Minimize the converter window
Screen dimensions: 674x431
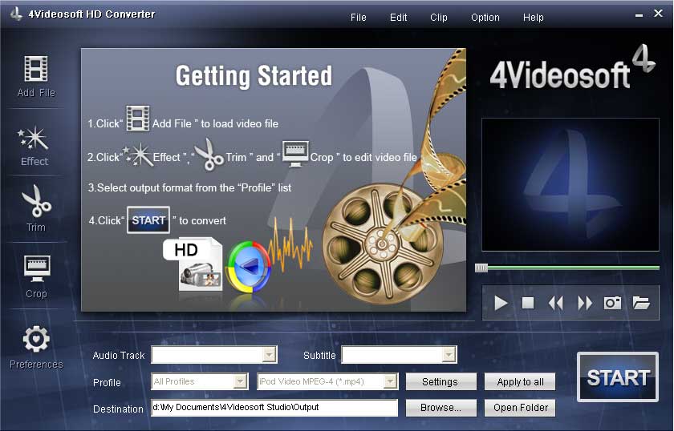(x=639, y=15)
